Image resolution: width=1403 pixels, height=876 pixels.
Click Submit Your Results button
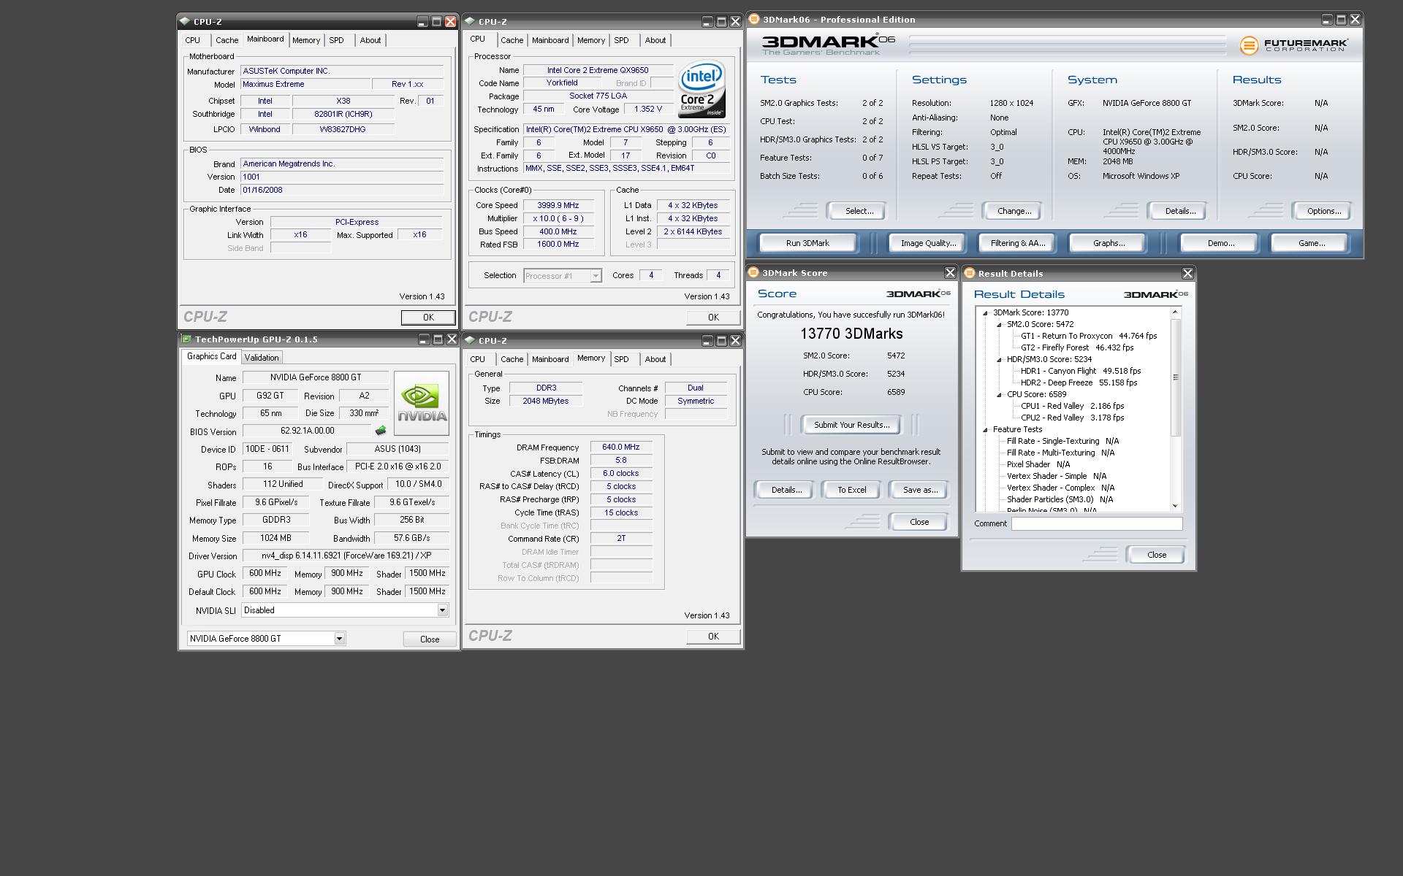[x=851, y=425]
